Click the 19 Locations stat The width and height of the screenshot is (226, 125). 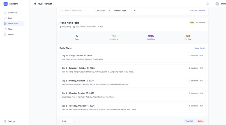click(x=114, y=37)
